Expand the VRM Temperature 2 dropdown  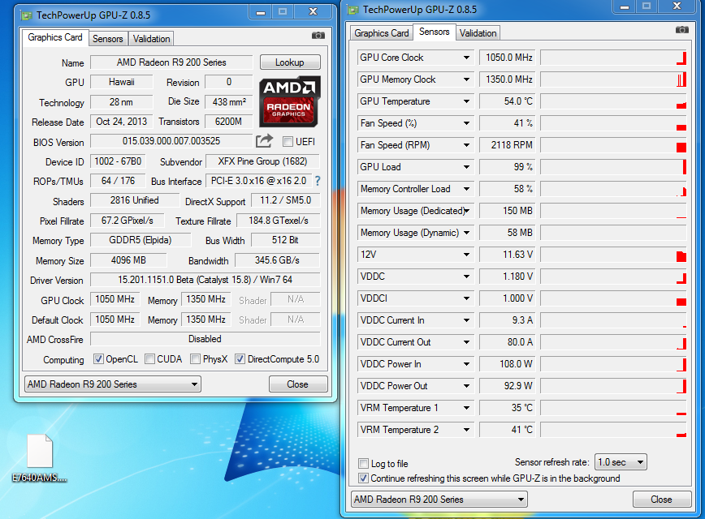tap(466, 430)
